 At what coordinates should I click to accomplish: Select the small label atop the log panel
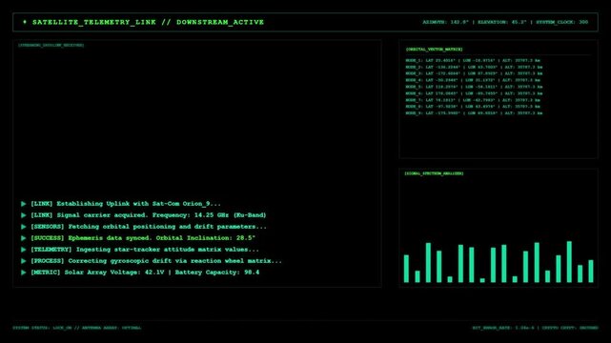51,45
